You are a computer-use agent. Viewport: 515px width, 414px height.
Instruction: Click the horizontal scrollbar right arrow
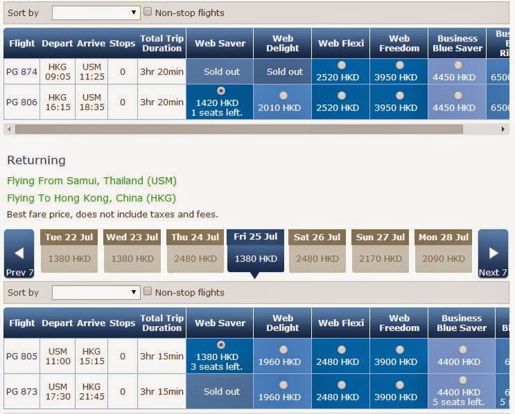tap(503, 129)
